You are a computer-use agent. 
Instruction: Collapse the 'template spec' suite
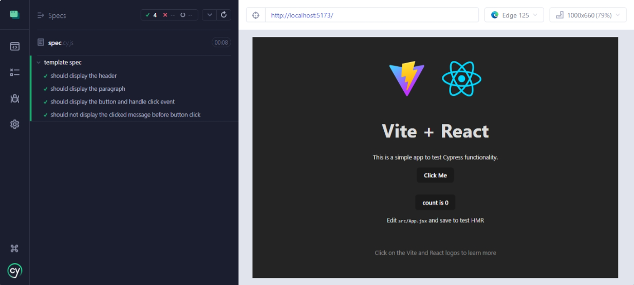click(x=39, y=63)
